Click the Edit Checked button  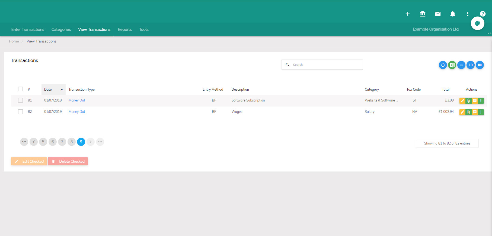click(x=29, y=161)
